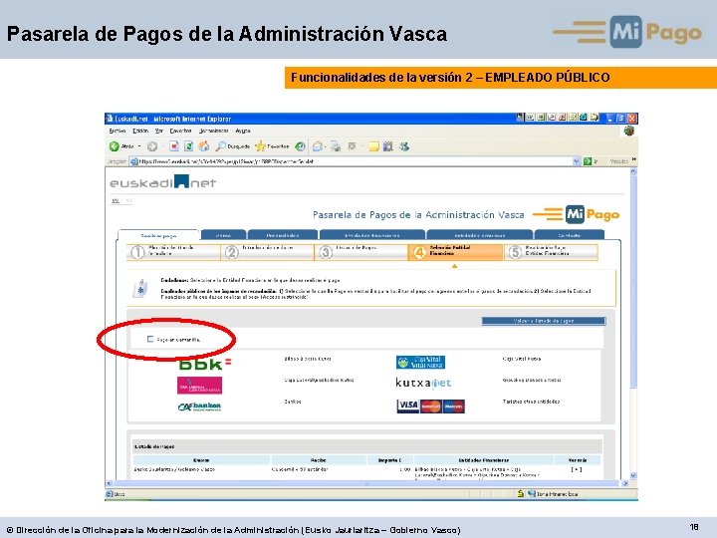Click the euskadi.net site logo

(162, 182)
